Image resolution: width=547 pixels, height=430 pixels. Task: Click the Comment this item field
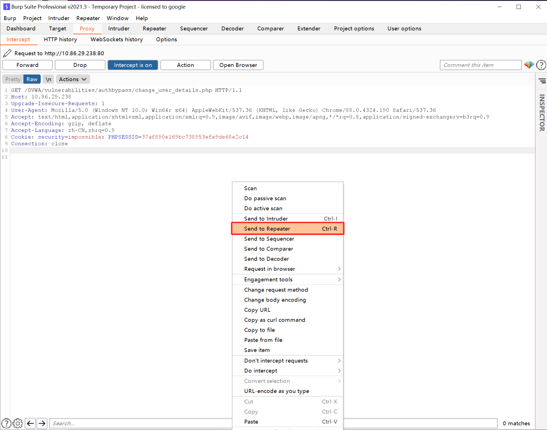pyautogui.click(x=481, y=65)
